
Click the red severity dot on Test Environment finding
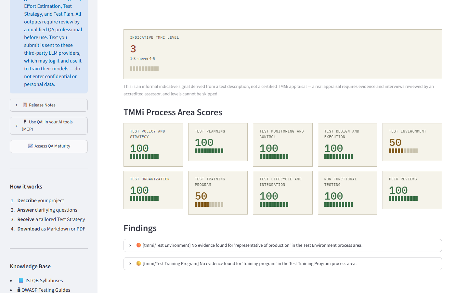[138, 245]
